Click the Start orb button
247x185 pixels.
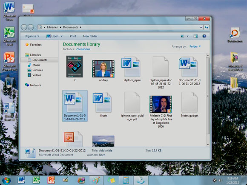point(6,180)
